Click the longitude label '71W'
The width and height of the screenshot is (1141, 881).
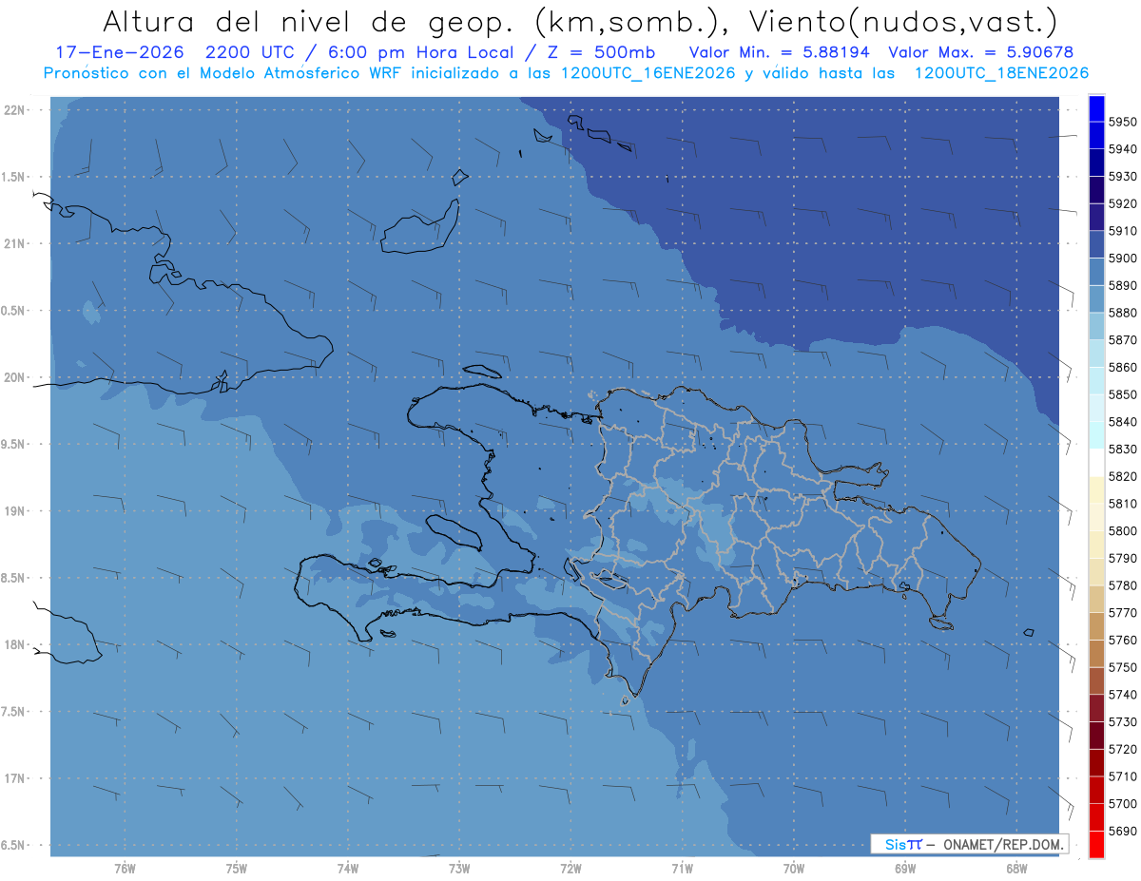click(x=682, y=869)
